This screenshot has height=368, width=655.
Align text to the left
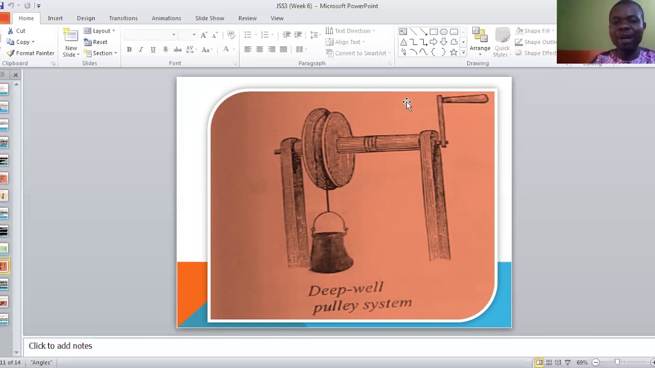click(x=248, y=50)
